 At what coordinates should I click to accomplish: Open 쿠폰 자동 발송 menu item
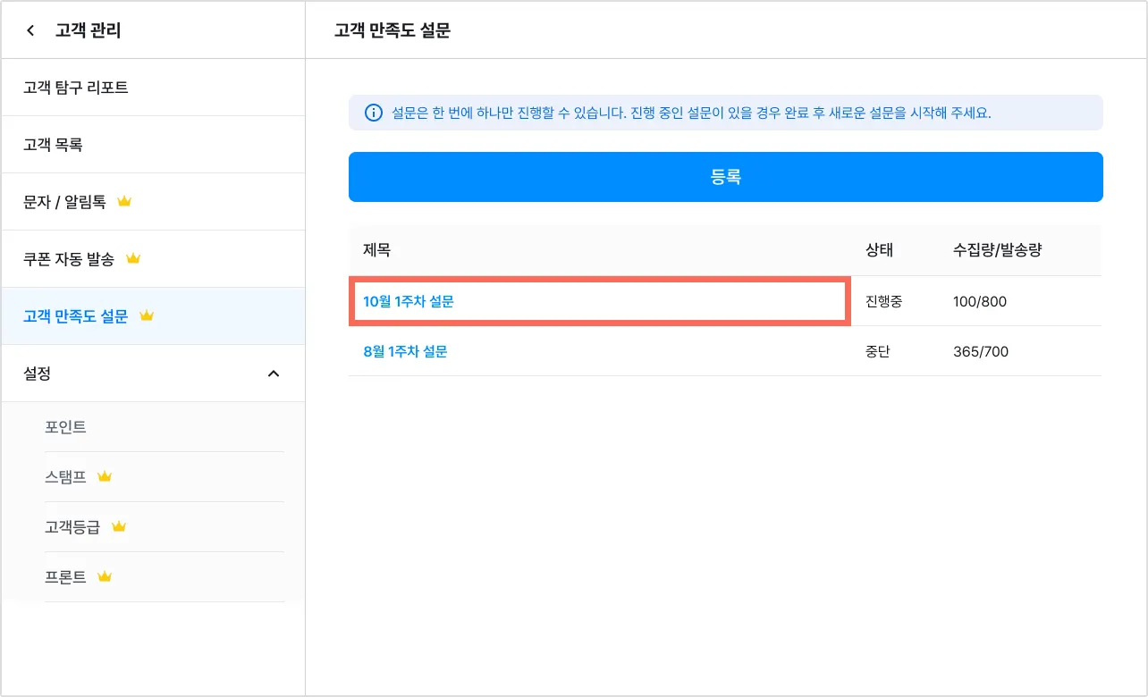pos(69,259)
